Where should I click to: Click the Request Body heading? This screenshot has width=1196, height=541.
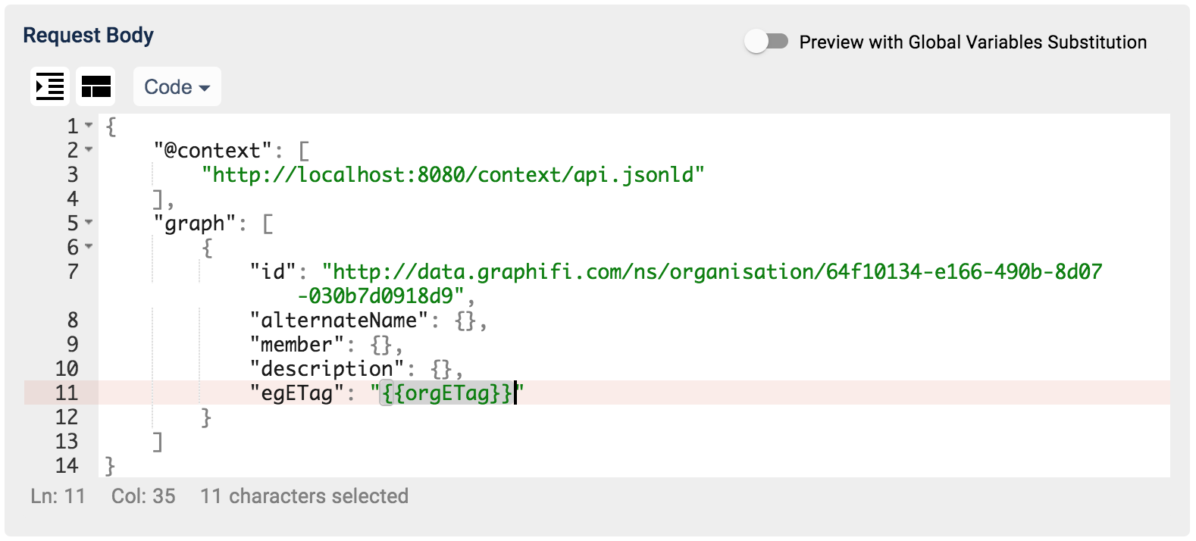[89, 36]
